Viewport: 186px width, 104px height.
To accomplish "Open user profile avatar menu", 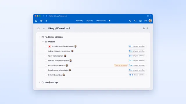I will pos(150,21).
